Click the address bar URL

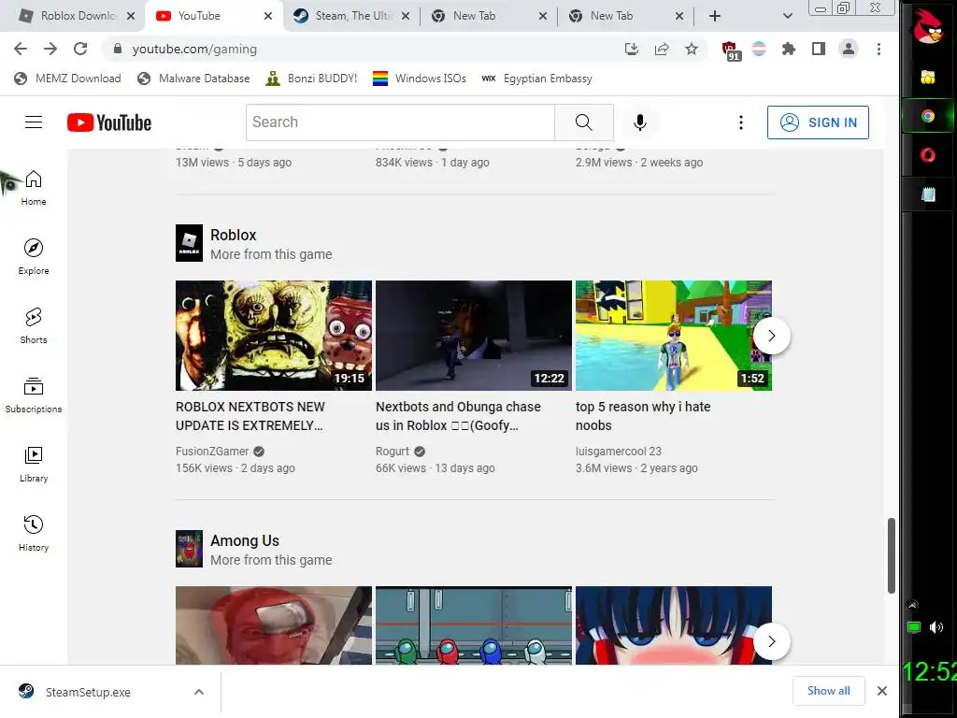pyautogui.click(x=194, y=49)
